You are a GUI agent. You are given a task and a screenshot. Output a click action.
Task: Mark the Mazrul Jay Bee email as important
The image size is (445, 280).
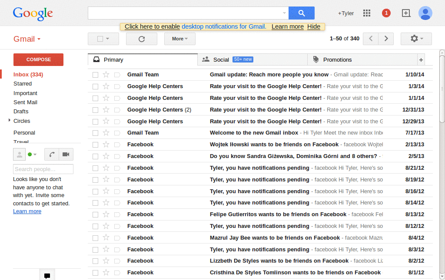117,238
